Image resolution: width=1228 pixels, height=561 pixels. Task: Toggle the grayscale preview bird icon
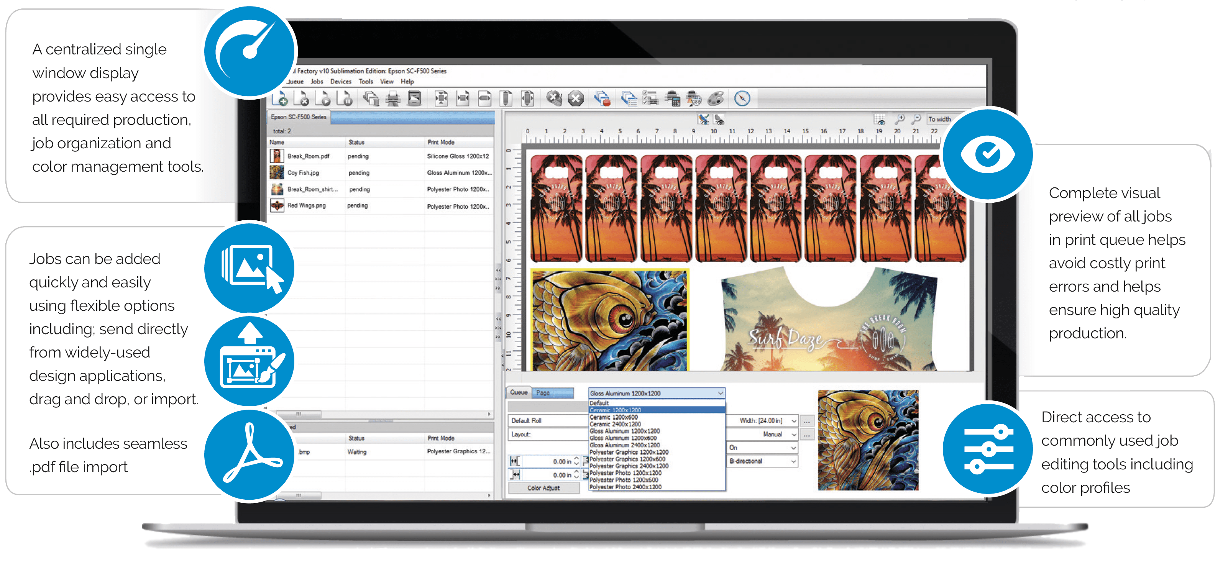719,119
